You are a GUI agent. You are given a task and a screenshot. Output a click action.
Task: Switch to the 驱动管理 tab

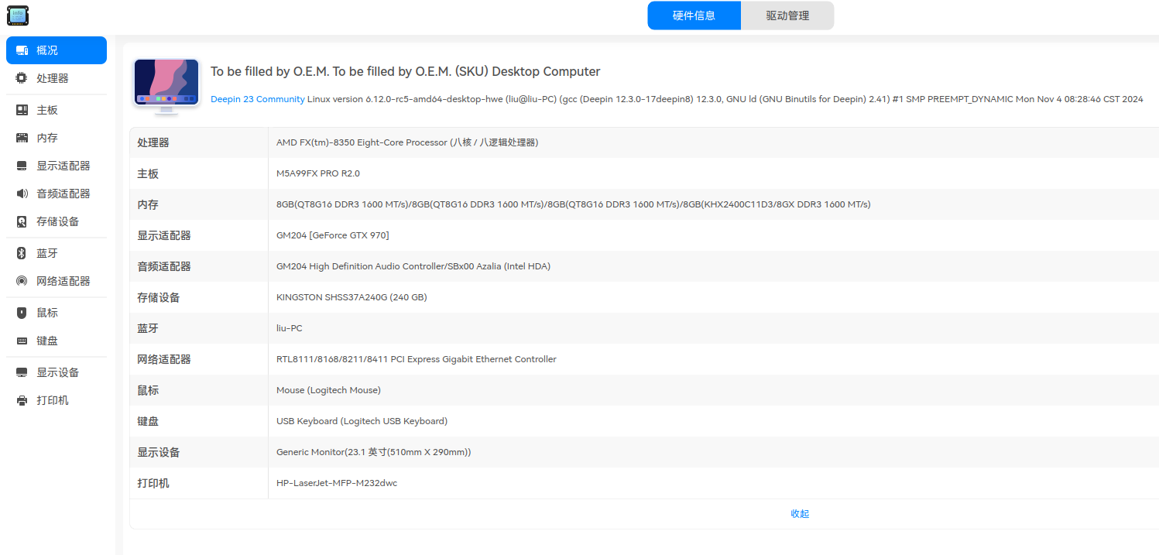[787, 15]
